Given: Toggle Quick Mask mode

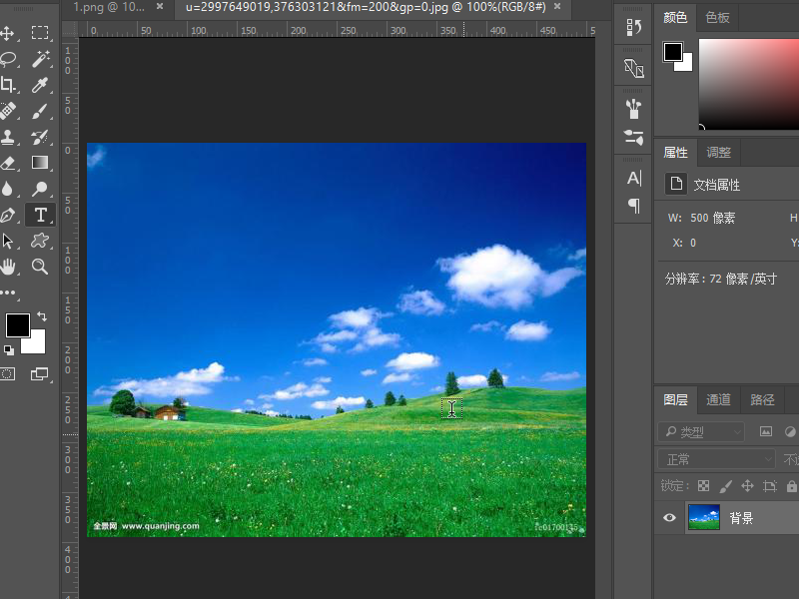Looking at the screenshot, I should click(8, 374).
